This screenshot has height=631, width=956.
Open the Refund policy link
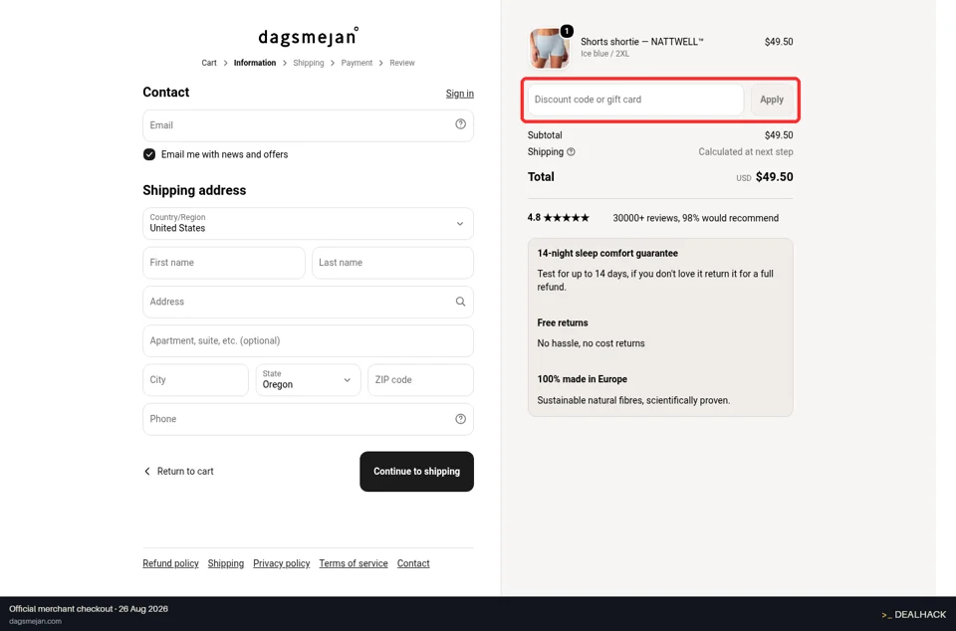pyautogui.click(x=170, y=563)
